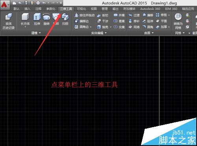
Task: Click the 修补 surface patch tool
Action: 134,21
